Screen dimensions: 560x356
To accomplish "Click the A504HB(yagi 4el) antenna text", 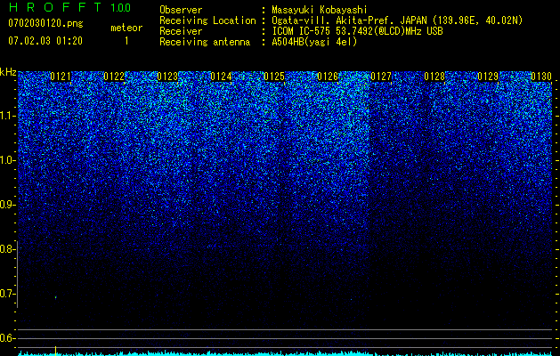I will pyautogui.click(x=314, y=42).
